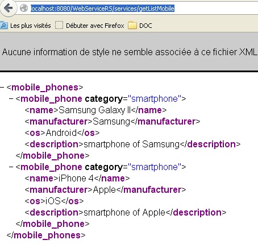Go back with the browser back arrow
258x244 pixels.
(x=8, y=8)
